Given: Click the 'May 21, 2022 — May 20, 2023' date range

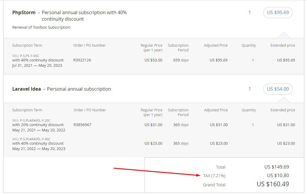Looking at the screenshot, I should tap(39, 149).
